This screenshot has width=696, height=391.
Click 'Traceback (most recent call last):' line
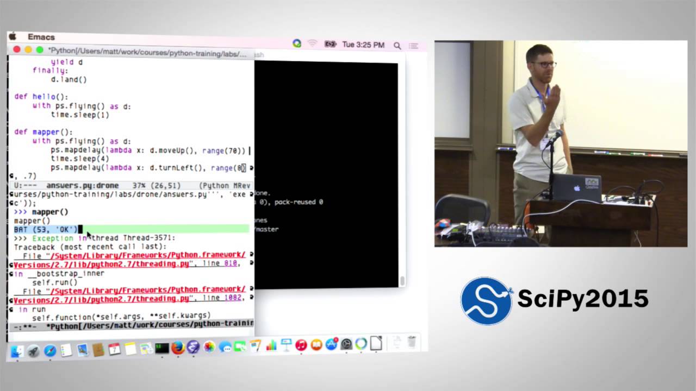point(90,247)
